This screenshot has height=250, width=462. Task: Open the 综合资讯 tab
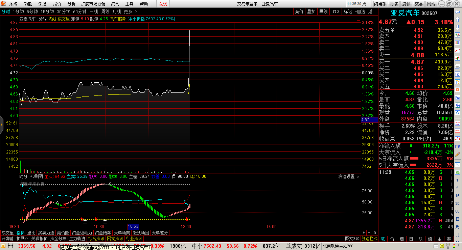96,239
